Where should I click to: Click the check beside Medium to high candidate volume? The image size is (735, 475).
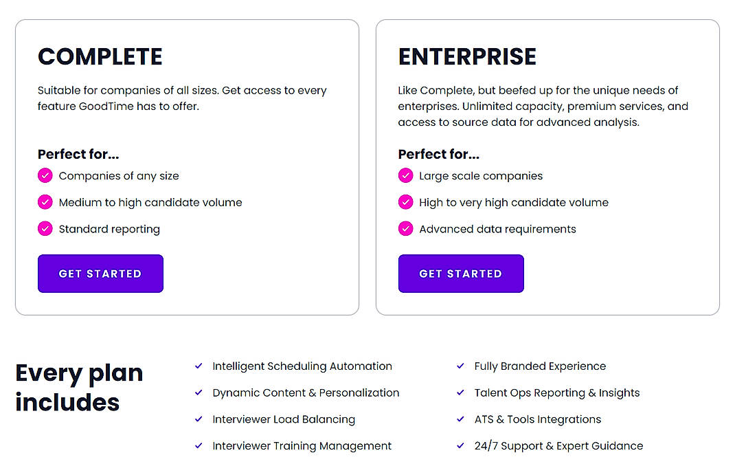coord(45,202)
